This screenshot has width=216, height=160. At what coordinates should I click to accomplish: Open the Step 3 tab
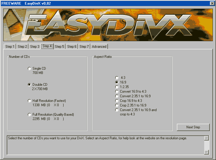pyautogui.click(x=35, y=47)
